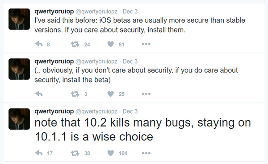This screenshot has height=164, width=268.
Task: Retweet the tweet with 38 retweets
Action: (x=75, y=153)
